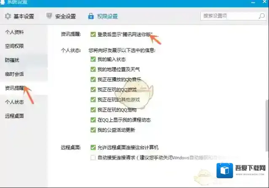This screenshot has width=269, height=188.
Task: Toggle 我的地理位置及天气 checkbox
Action: click(x=93, y=69)
